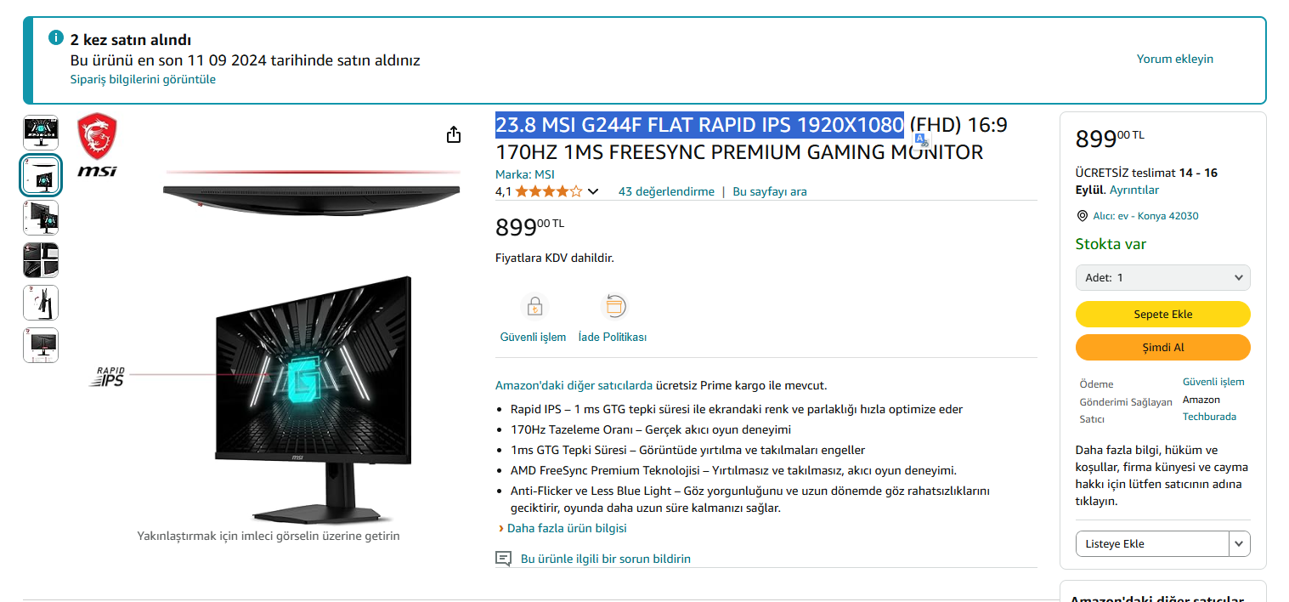
Task: Select the last product thumbnail image
Action: point(41,345)
